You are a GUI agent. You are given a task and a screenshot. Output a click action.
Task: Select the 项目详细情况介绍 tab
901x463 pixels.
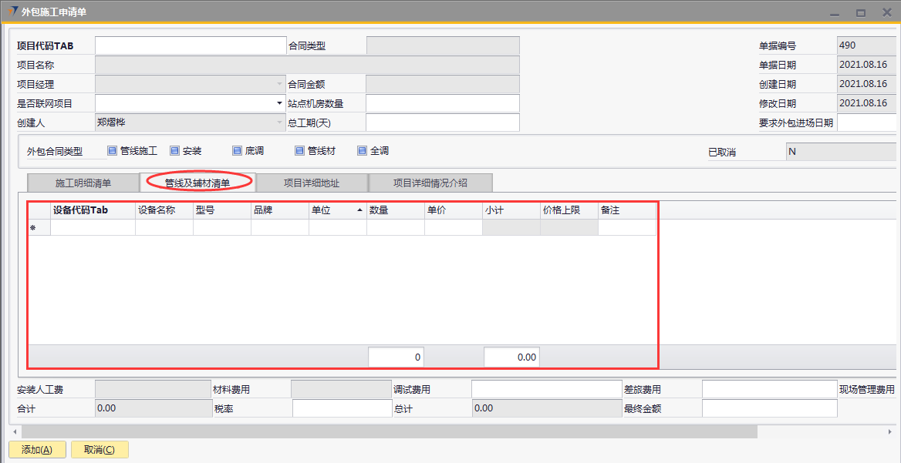pyautogui.click(x=430, y=183)
